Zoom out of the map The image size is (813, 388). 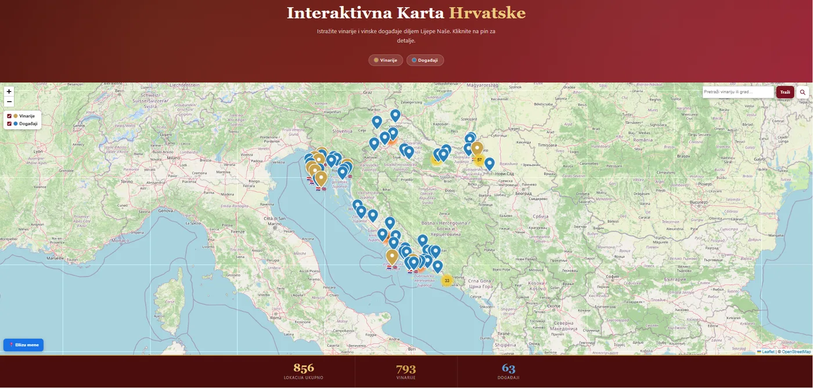[9, 101]
